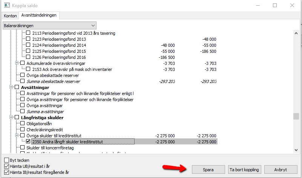302x178 pixels.
Task: Maximize the Koppla saldo window
Action: [x=275, y=5]
